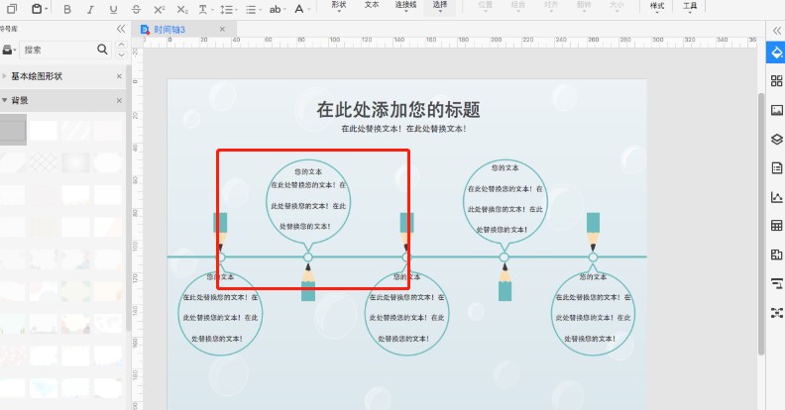Click the down arrow beside search
This screenshot has height=410, width=785.
click(x=121, y=54)
